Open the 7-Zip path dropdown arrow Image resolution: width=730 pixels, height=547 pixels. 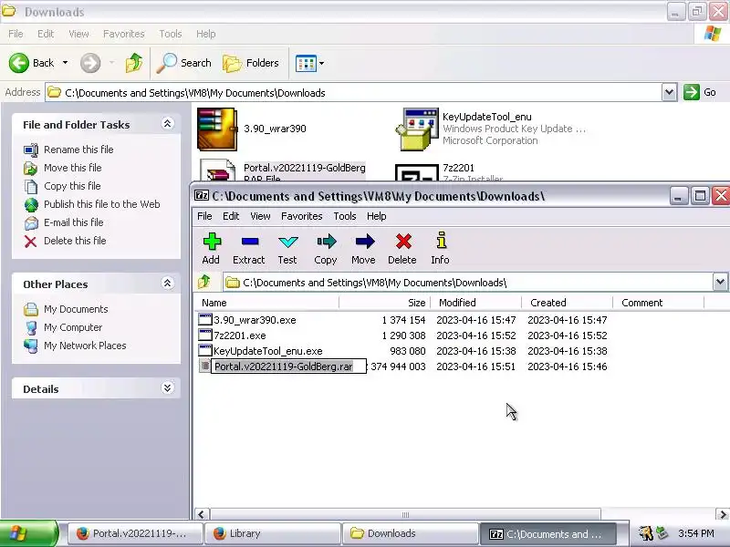click(720, 282)
